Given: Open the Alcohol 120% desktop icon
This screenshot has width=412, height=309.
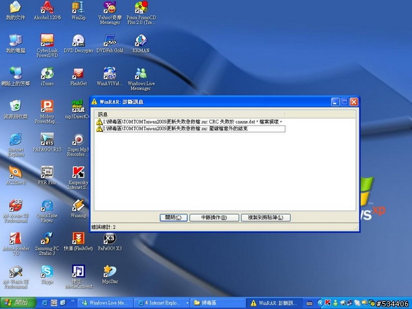Looking at the screenshot, I should click(x=47, y=10).
